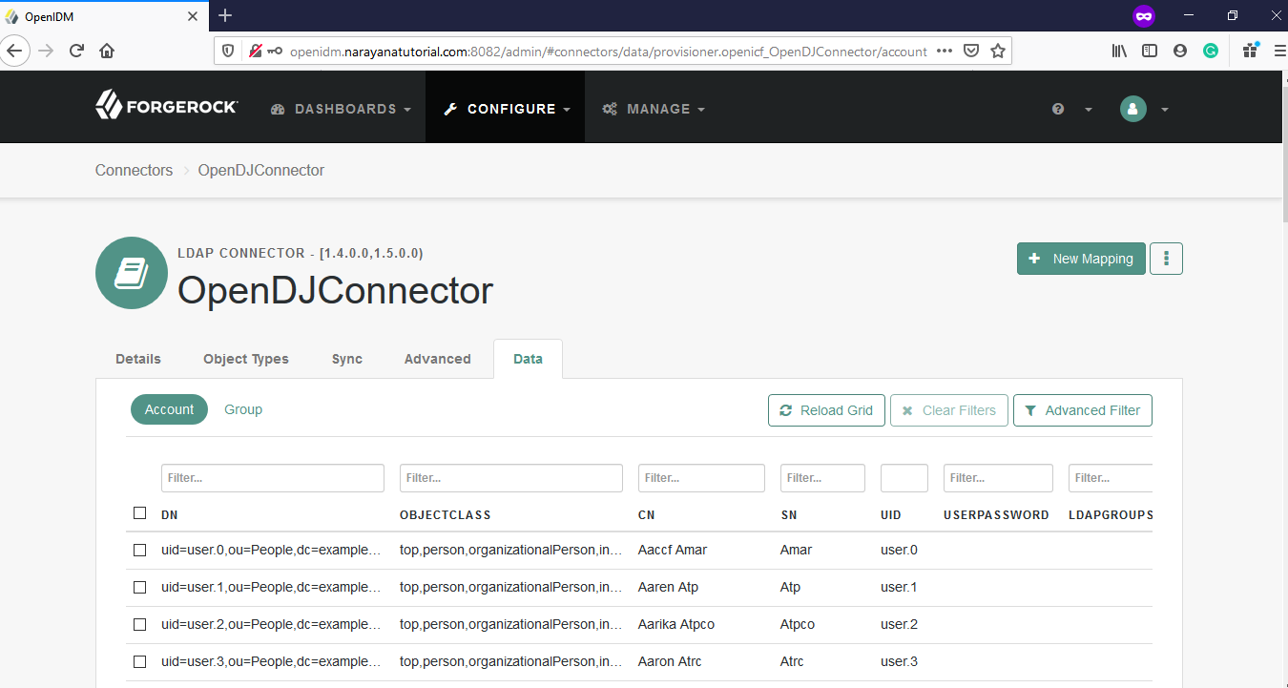Switch to the Object Types tab
Image resolution: width=1288 pixels, height=688 pixels.
[x=246, y=359]
